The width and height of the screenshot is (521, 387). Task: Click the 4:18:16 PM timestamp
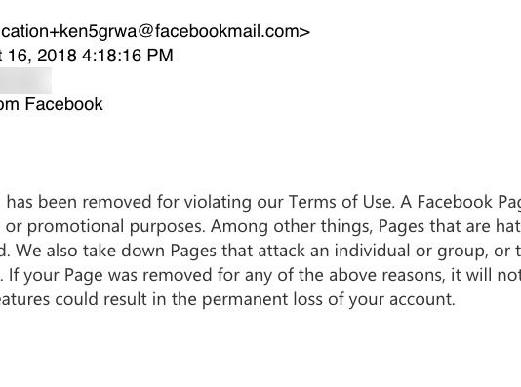pyautogui.click(x=128, y=56)
